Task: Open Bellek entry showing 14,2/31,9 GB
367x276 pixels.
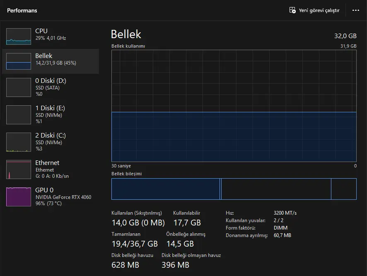Action: [51, 61]
